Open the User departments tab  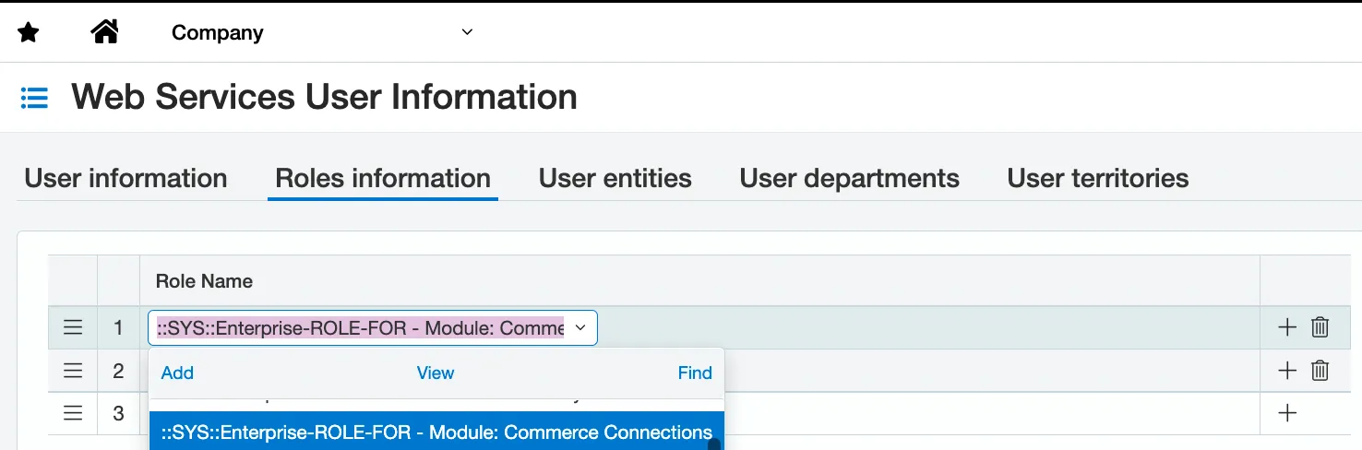tap(850, 178)
